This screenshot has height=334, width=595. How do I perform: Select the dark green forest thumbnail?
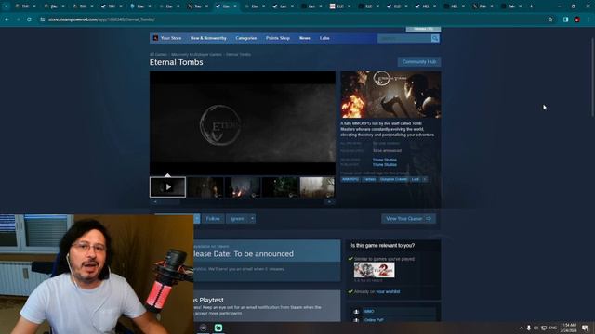tap(280, 187)
